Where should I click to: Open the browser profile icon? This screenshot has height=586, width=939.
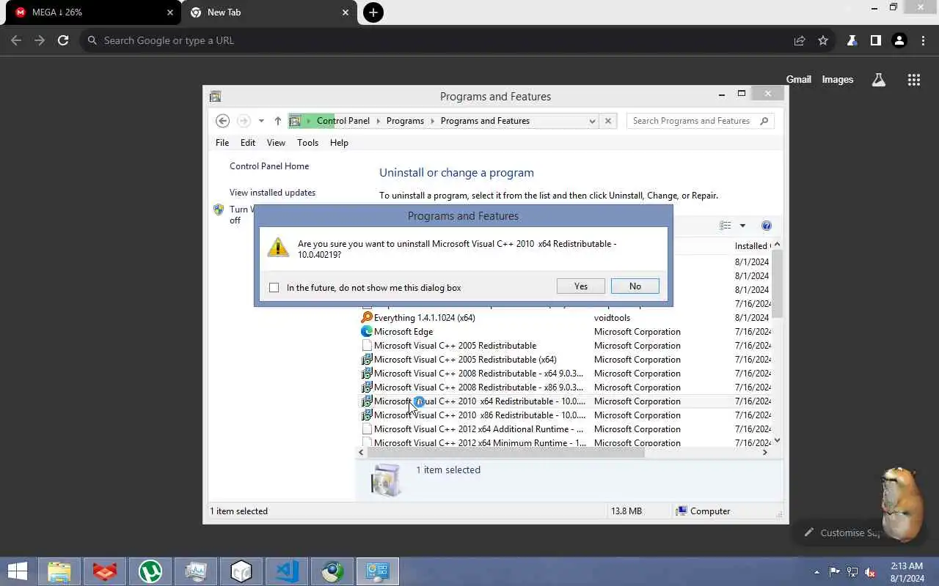[x=899, y=40]
